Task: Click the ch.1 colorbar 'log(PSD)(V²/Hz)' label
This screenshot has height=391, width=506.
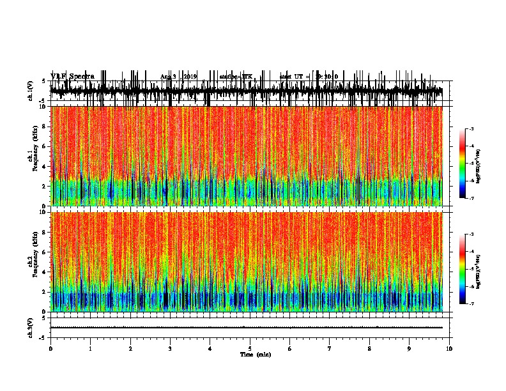Action: (x=479, y=167)
